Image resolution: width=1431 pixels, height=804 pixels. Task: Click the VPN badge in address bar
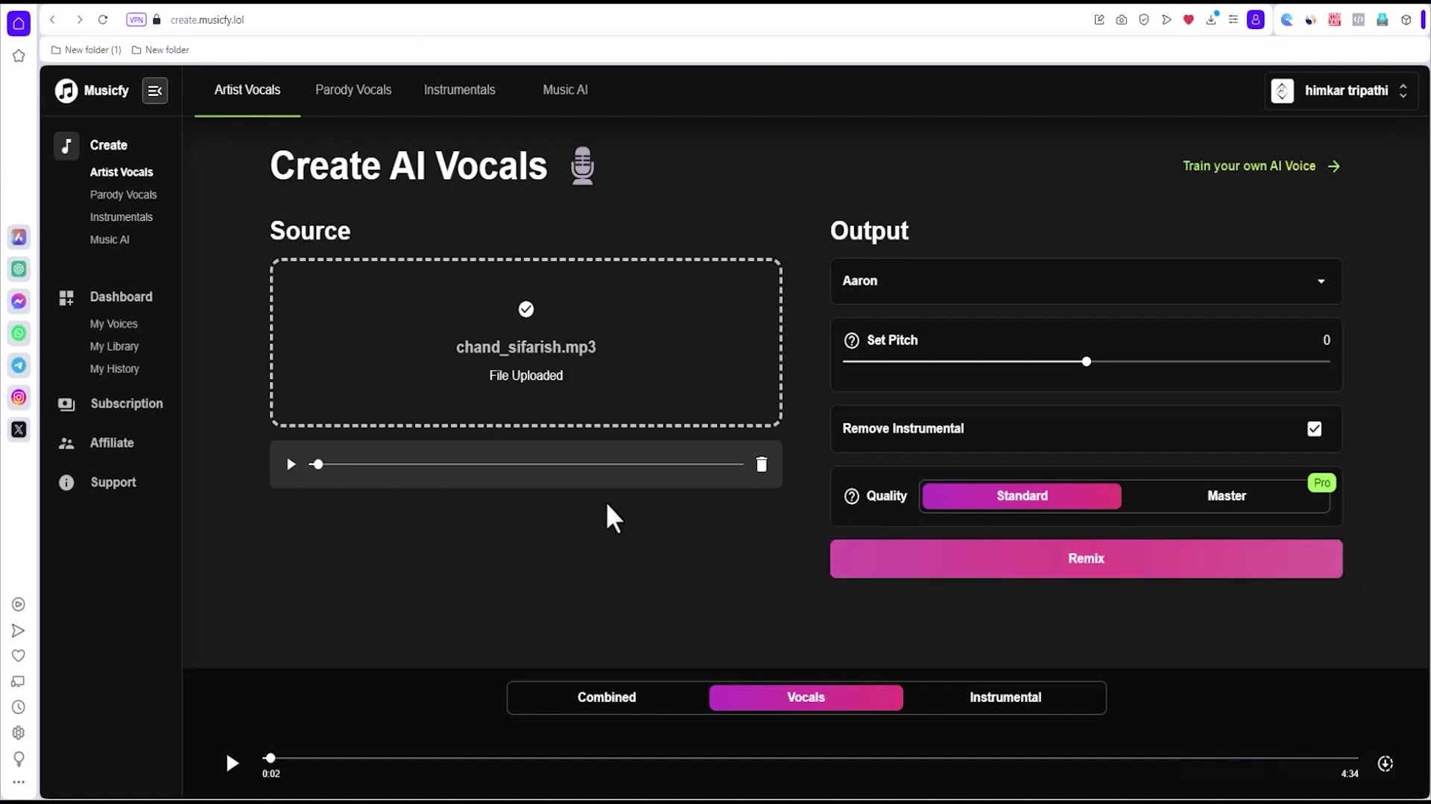pos(136,20)
